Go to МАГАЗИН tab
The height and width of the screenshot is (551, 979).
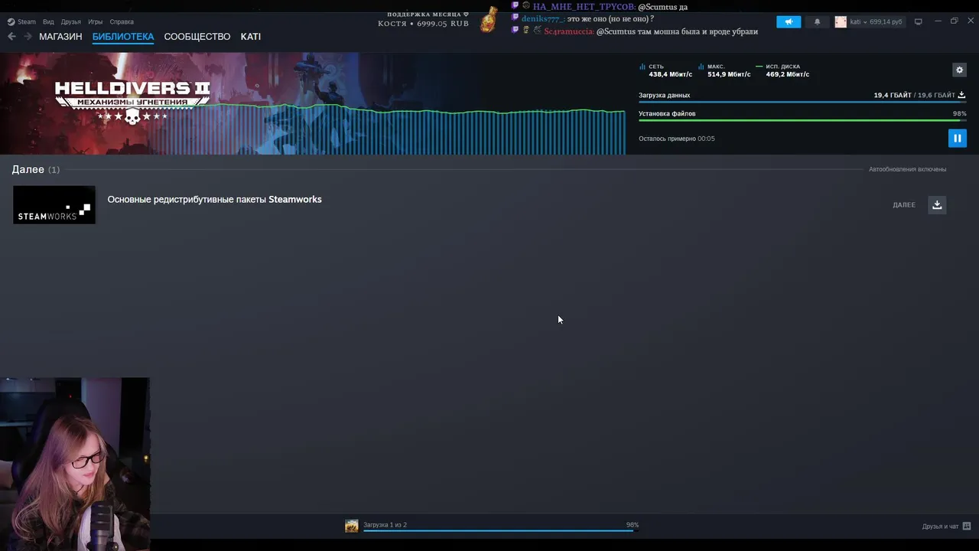pyautogui.click(x=60, y=37)
